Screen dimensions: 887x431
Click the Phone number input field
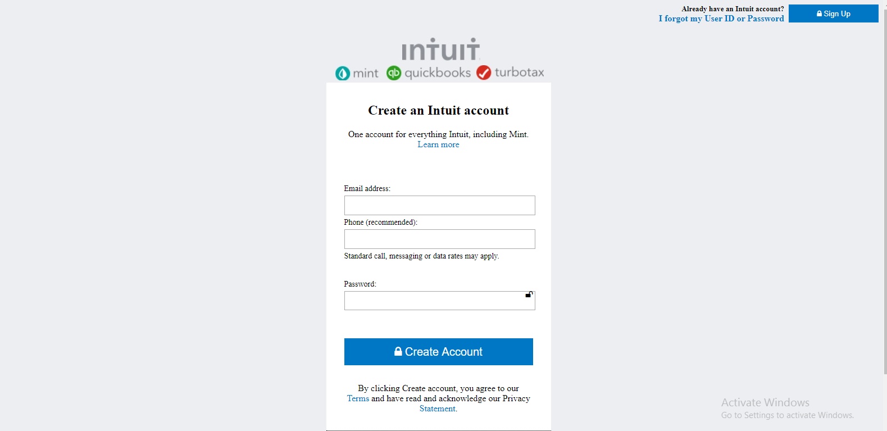[x=439, y=239]
